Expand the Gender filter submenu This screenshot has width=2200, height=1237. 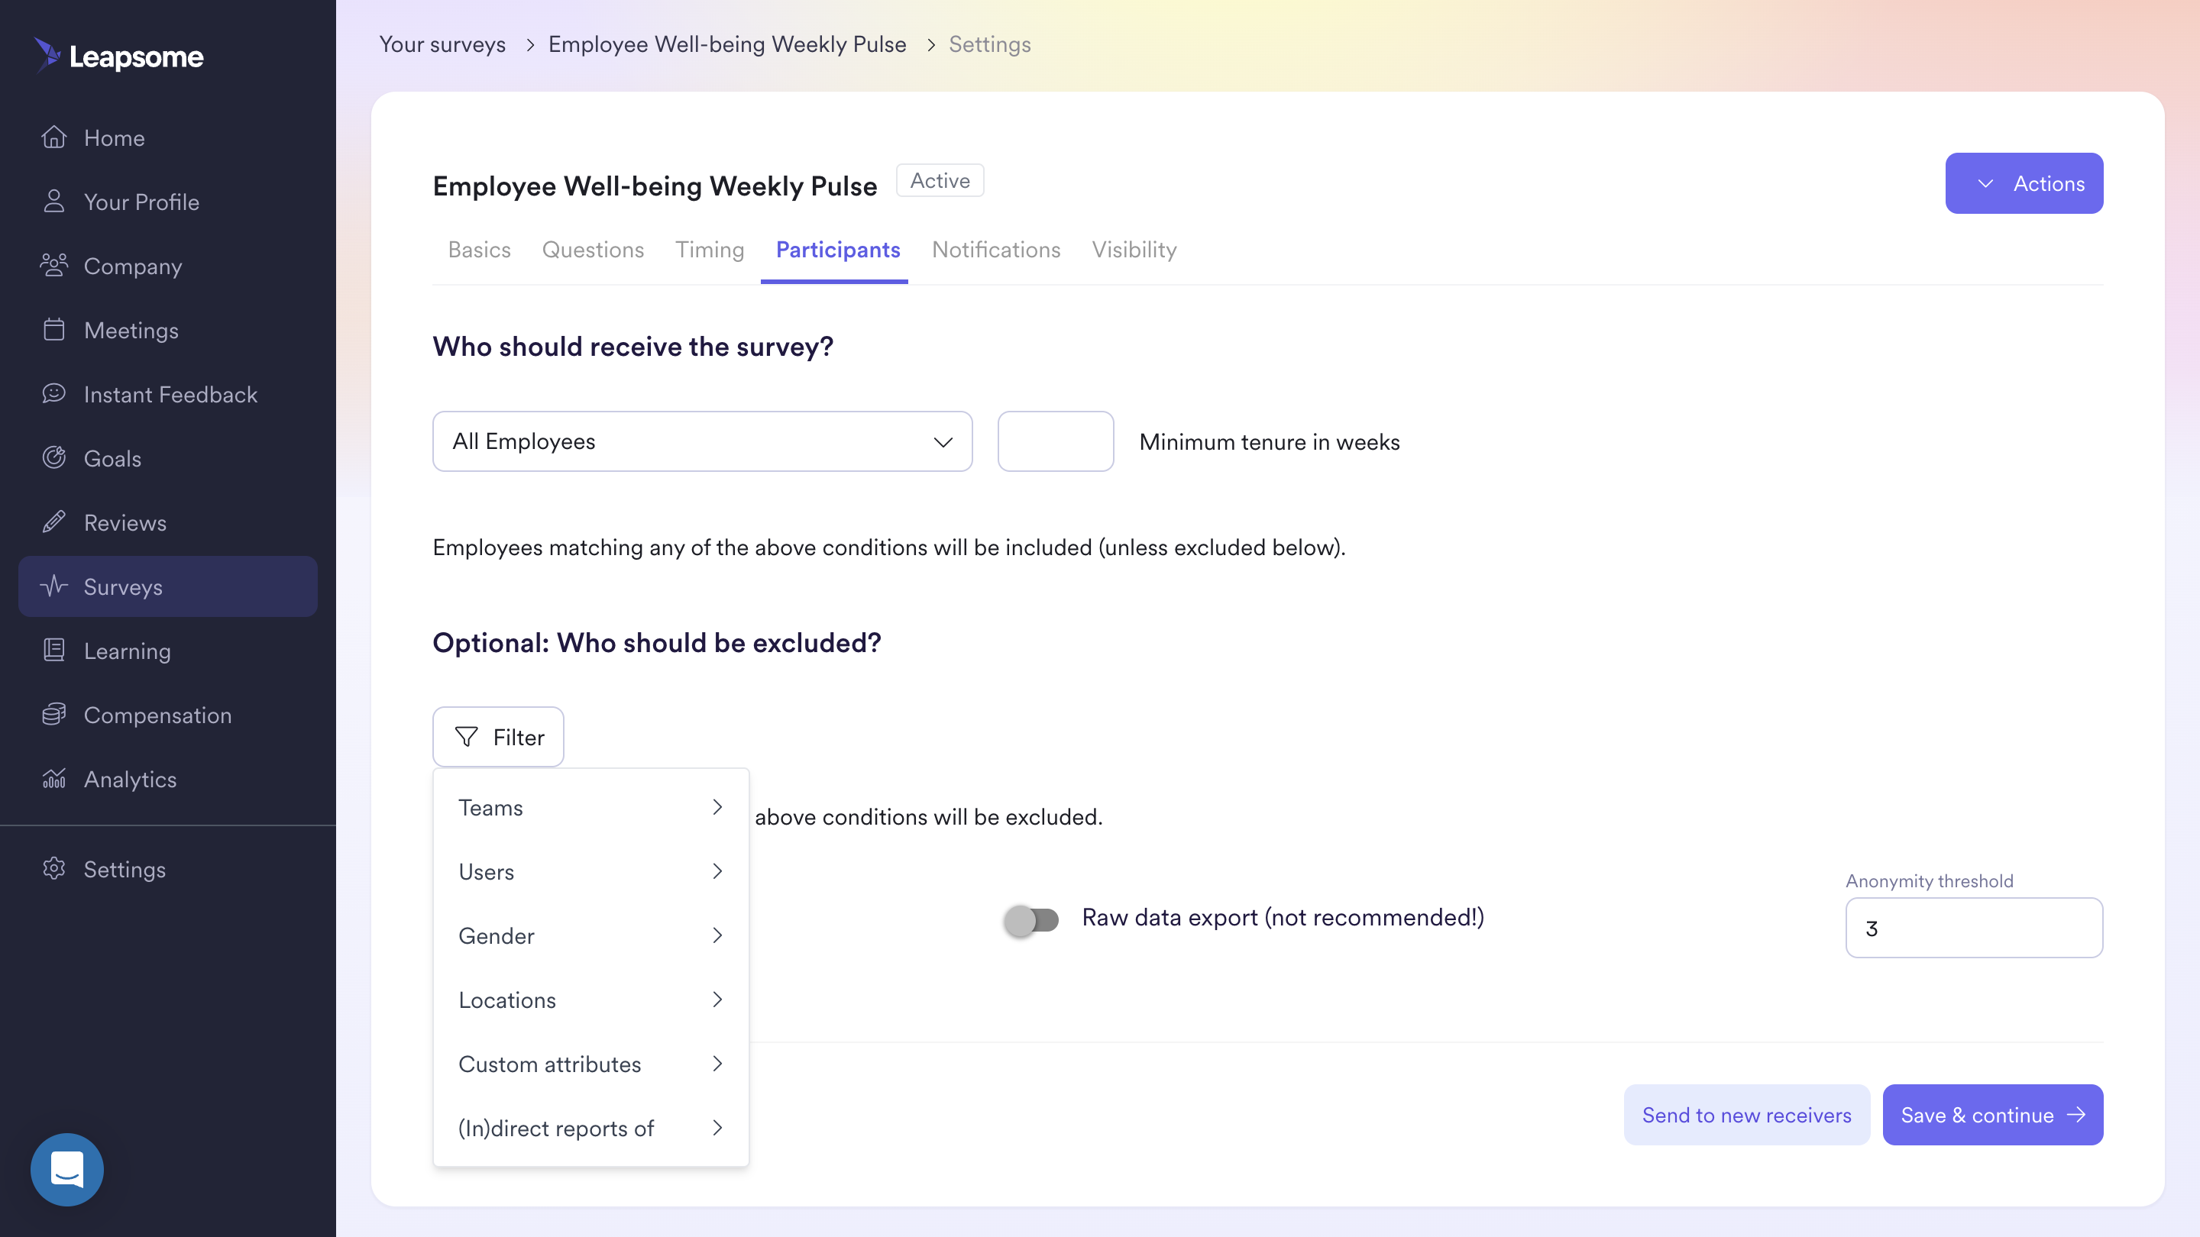click(x=591, y=935)
